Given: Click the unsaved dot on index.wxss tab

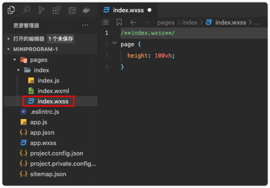Looking at the screenshot, I should (149, 10).
